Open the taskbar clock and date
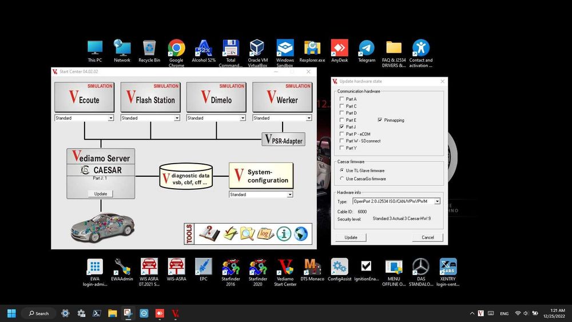The height and width of the screenshot is (322, 572). click(x=554, y=313)
